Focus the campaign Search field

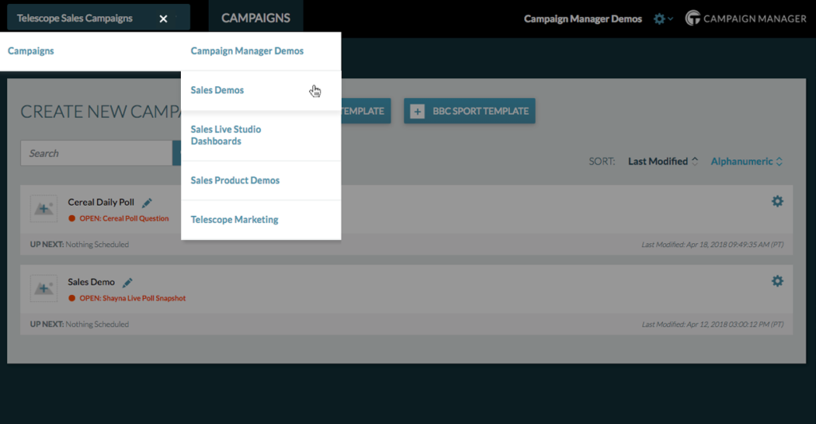96,153
